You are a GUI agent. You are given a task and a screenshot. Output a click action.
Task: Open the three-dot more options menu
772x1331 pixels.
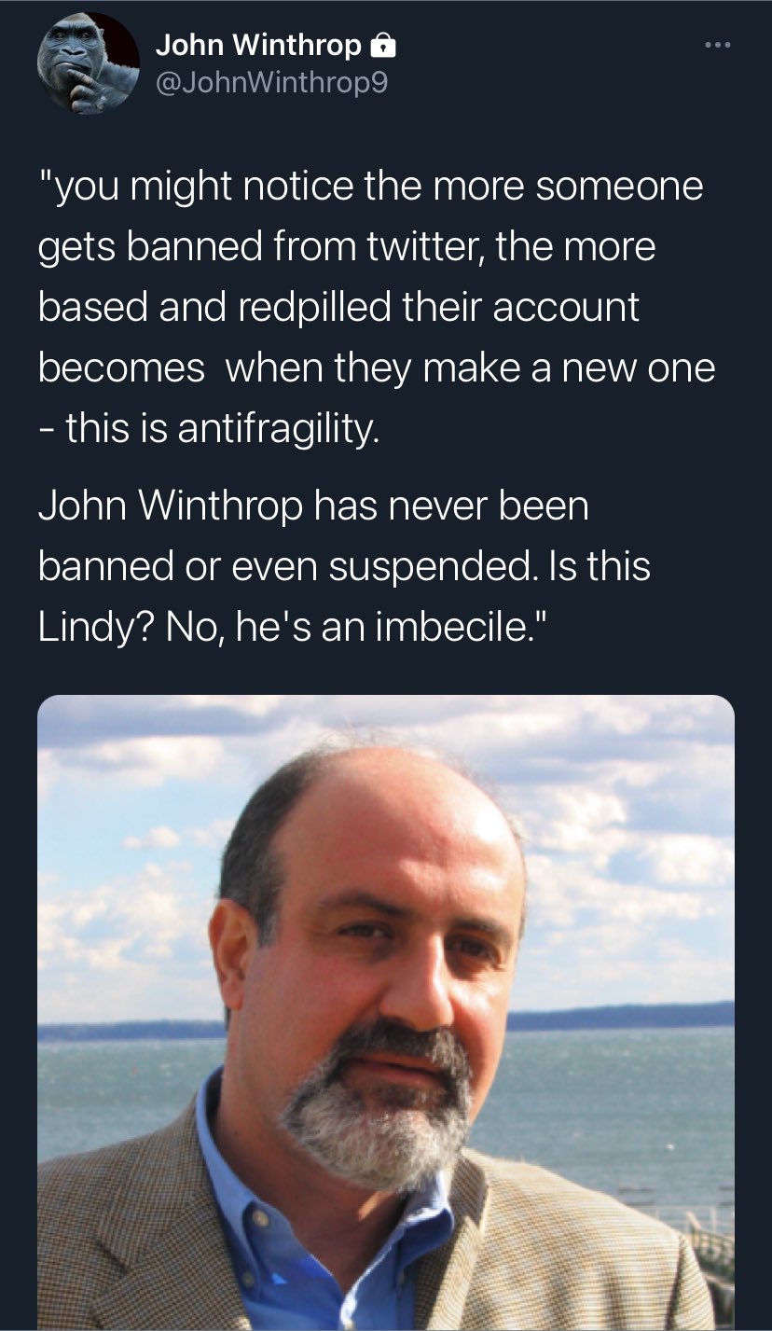[716, 44]
